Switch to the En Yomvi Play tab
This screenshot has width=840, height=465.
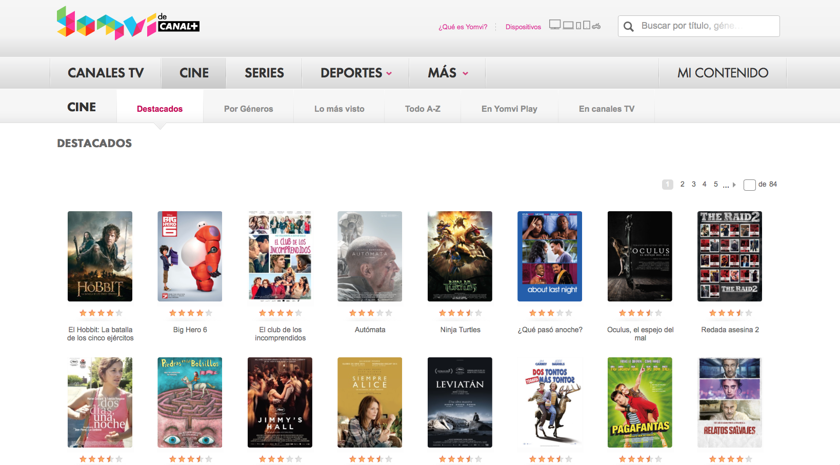[509, 109]
